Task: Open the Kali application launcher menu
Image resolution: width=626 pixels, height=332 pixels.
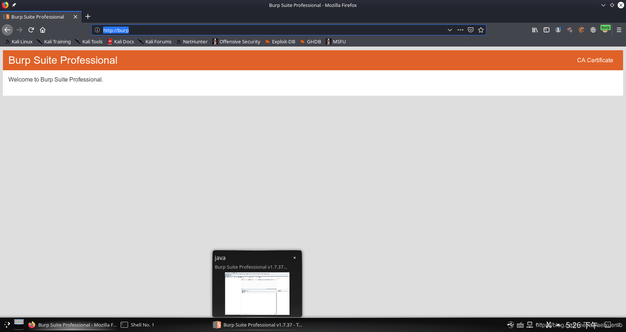Action: click(x=7, y=325)
